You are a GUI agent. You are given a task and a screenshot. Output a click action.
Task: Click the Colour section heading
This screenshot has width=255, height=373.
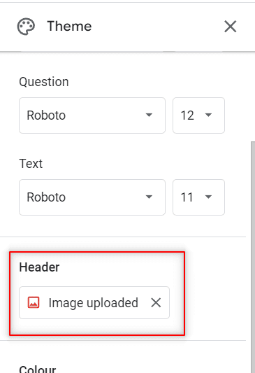pyautogui.click(x=38, y=369)
